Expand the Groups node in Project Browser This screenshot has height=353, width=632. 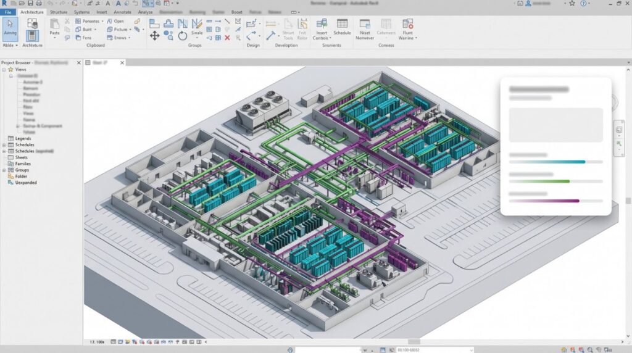4,170
